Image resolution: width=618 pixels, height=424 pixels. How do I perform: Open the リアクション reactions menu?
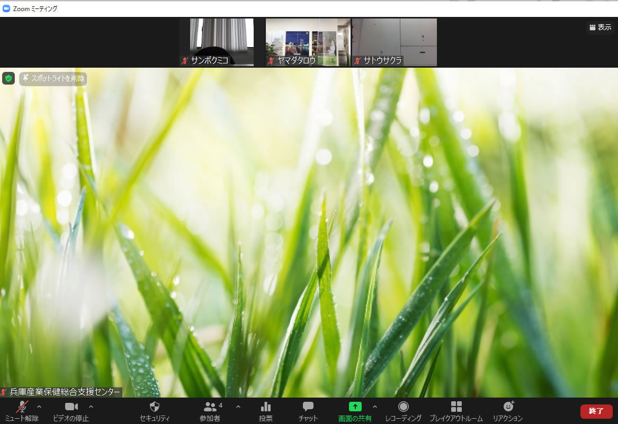point(508,411)
